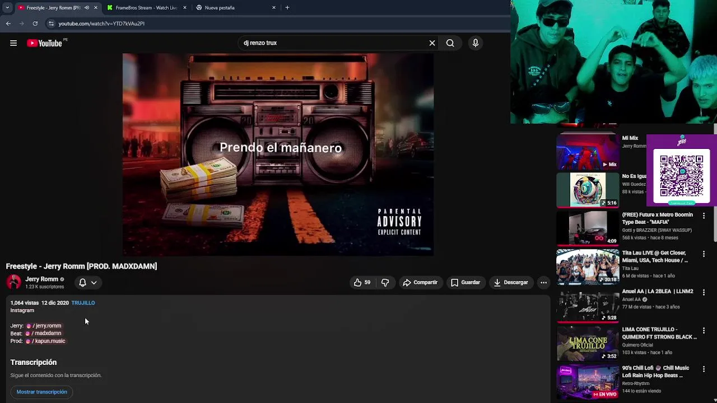This screenshot has height=403, width=717.
Task: Go forward in browser history
Action: [x=22, y=24]
